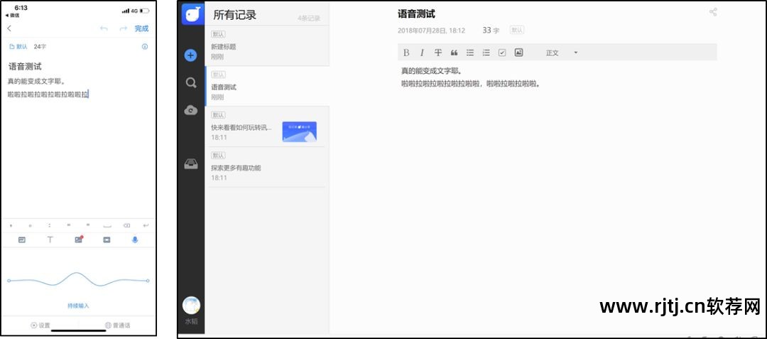This screenshot has height=339, width=767.
Task: Tap 普通话 language selector on phone
Action: 117,325
